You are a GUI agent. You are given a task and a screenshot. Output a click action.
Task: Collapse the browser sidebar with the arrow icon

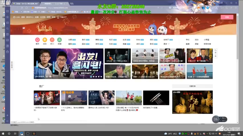(x=7, y=121)
